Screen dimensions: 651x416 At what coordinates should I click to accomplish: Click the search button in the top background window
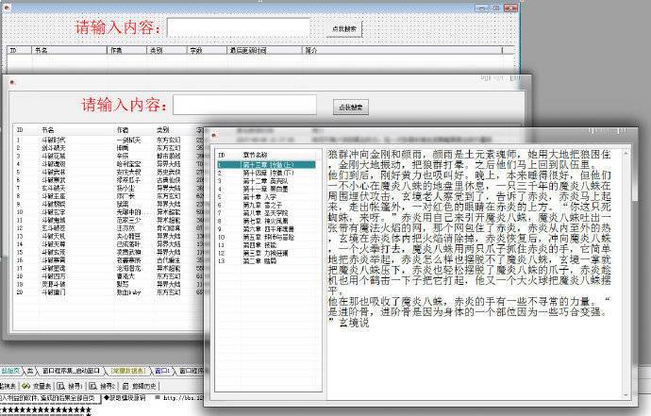click(342, 29)
